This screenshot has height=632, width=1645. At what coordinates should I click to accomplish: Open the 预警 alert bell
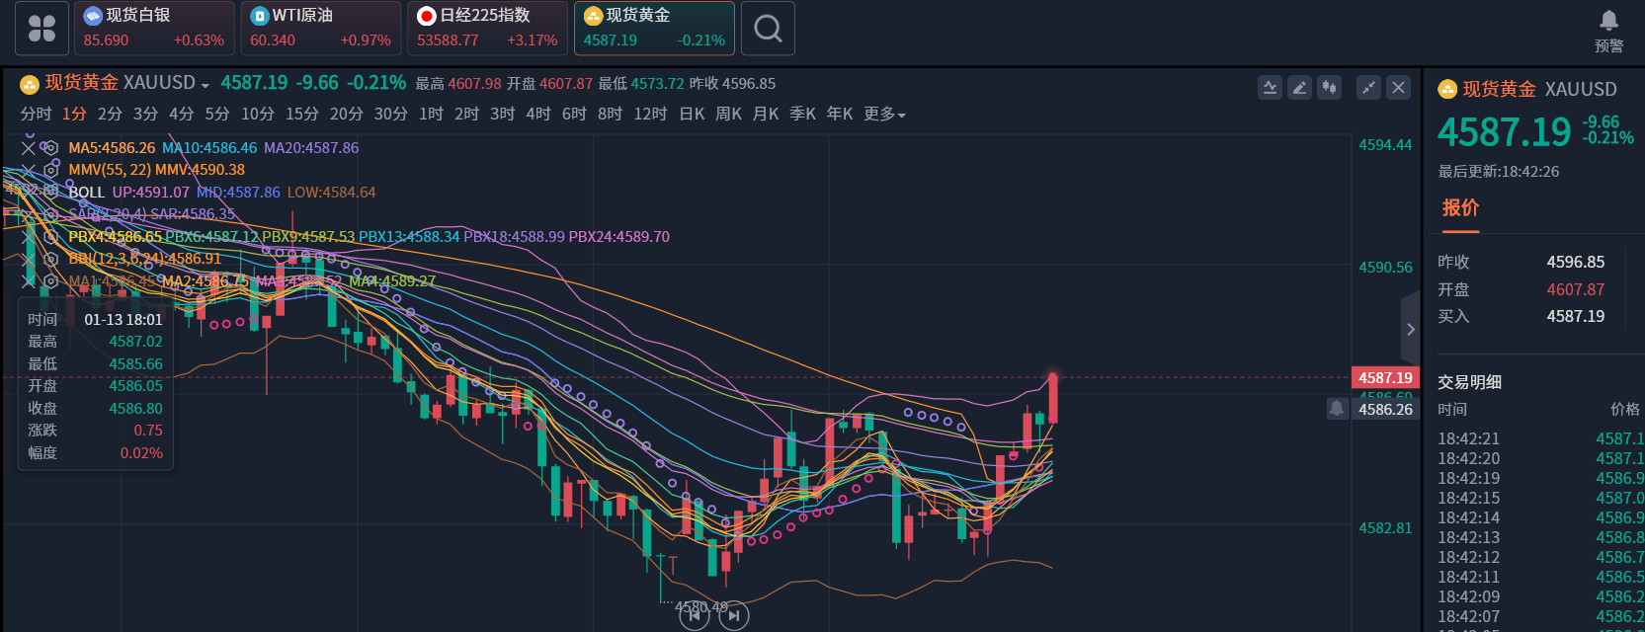[1608, 21]
